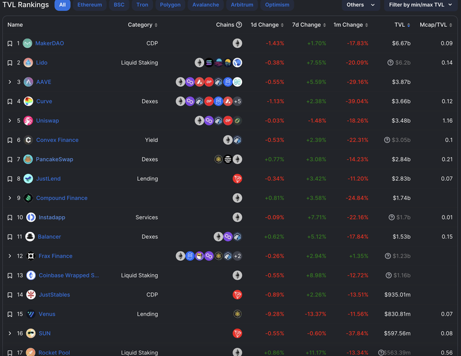The image size is (461, 356).
Task: Toggle bookmark for Instadapp
Action: coord(10,218)
